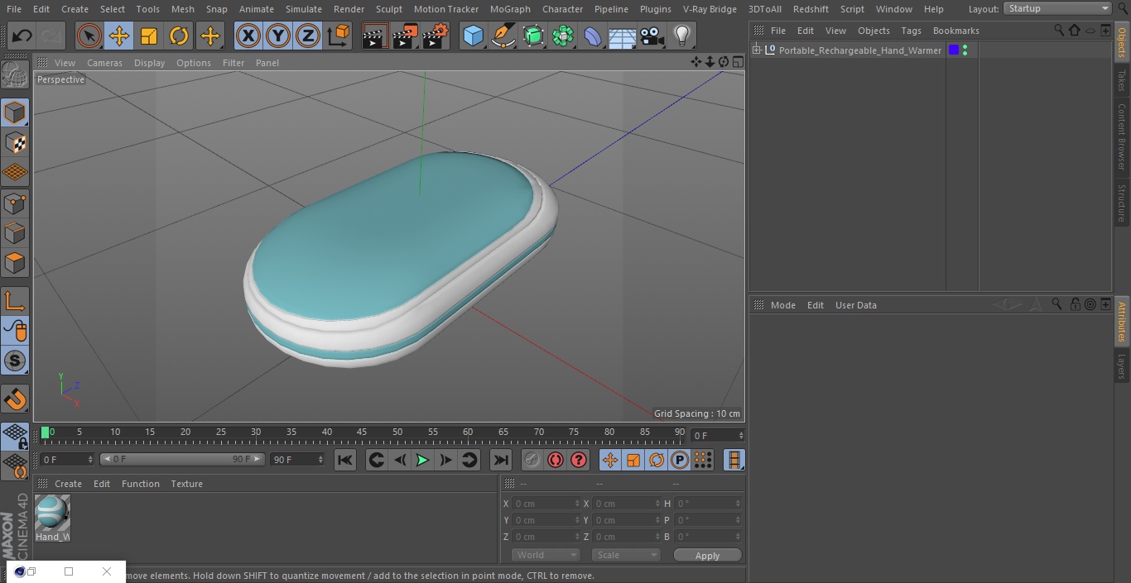Viewport: 1131px width, 583px height.
Task: Switch to Edges mode
Action: click(x=15, y=232)
